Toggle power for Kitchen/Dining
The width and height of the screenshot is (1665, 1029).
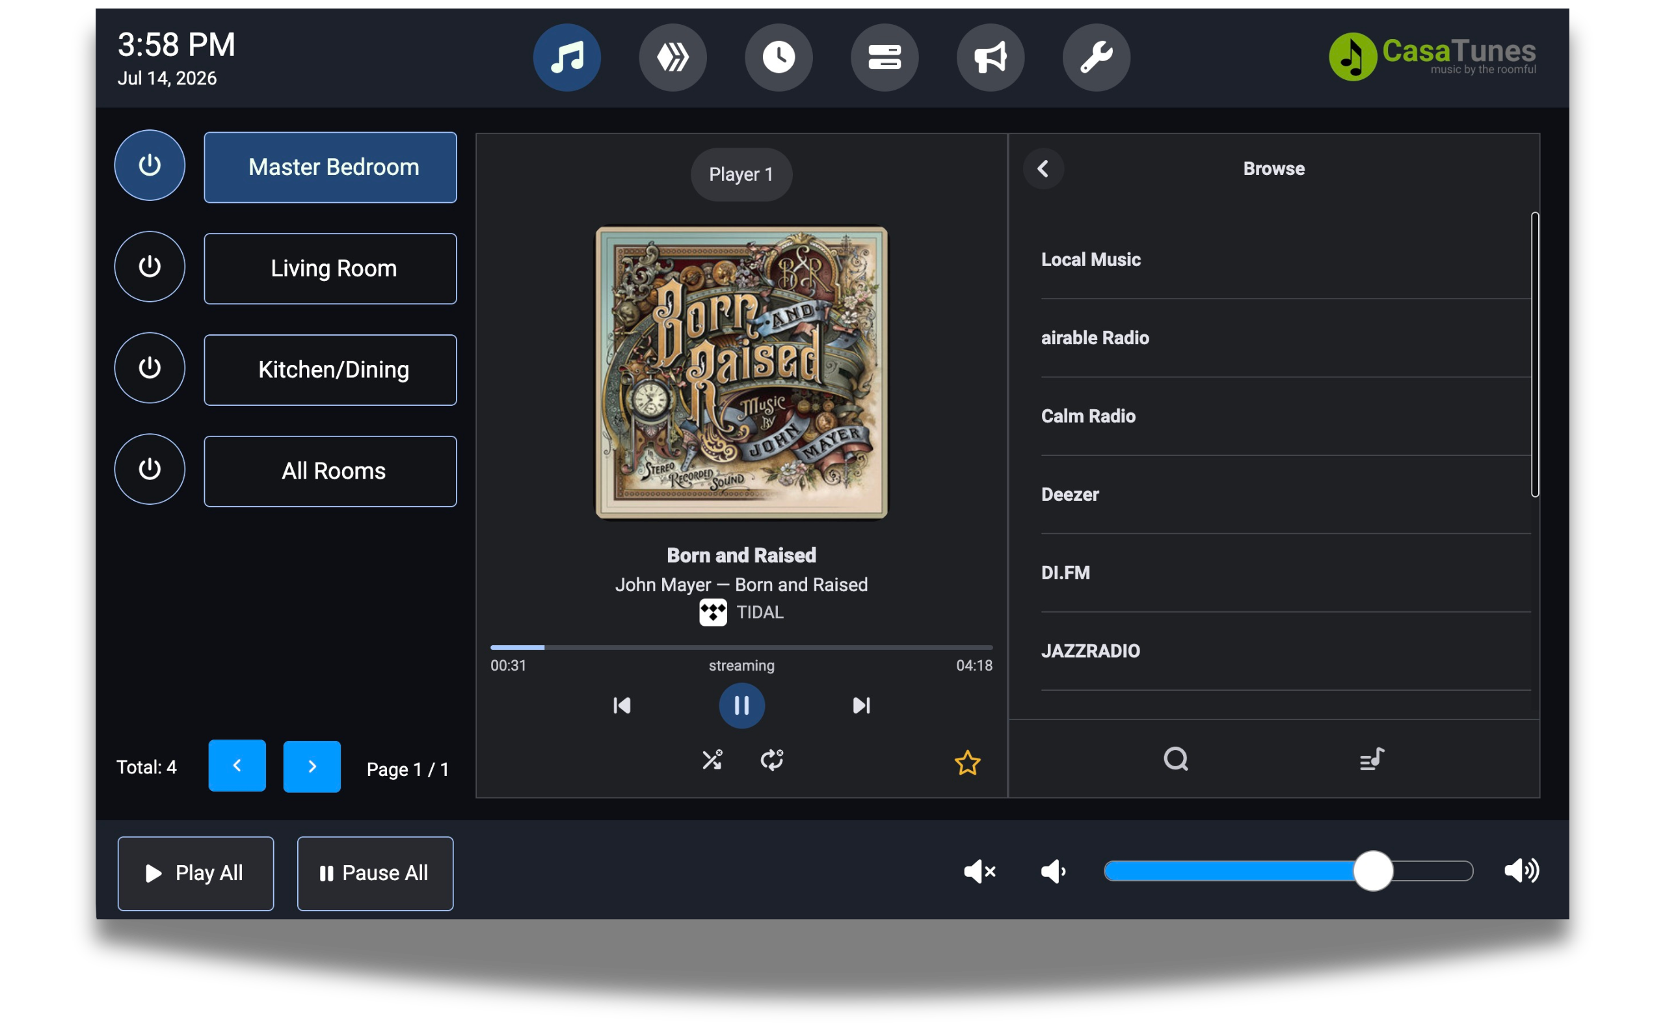[150, 368]
